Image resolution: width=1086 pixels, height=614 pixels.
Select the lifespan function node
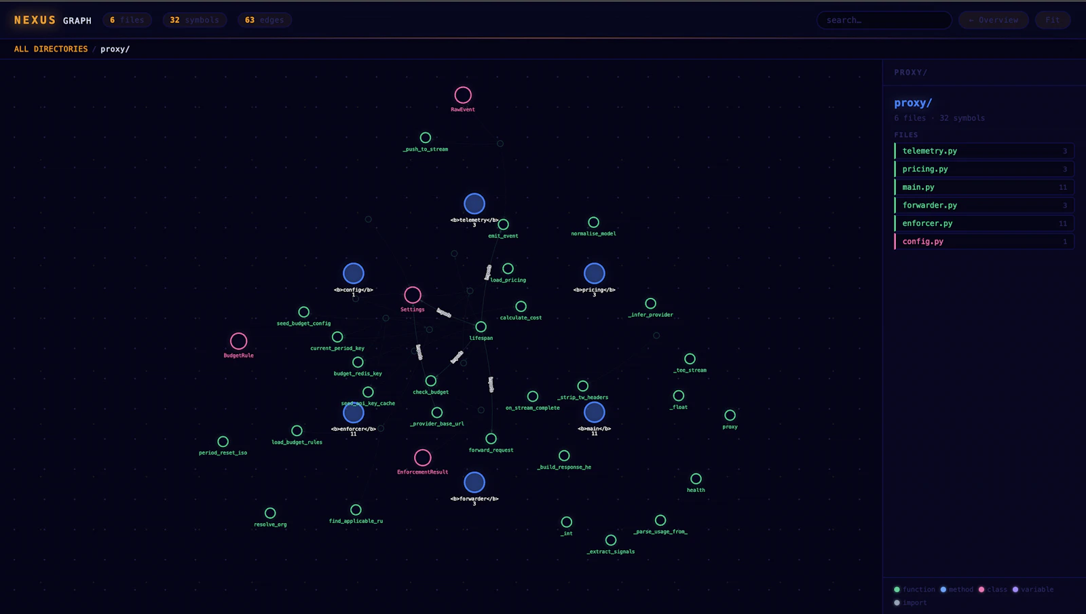(481, 327)
